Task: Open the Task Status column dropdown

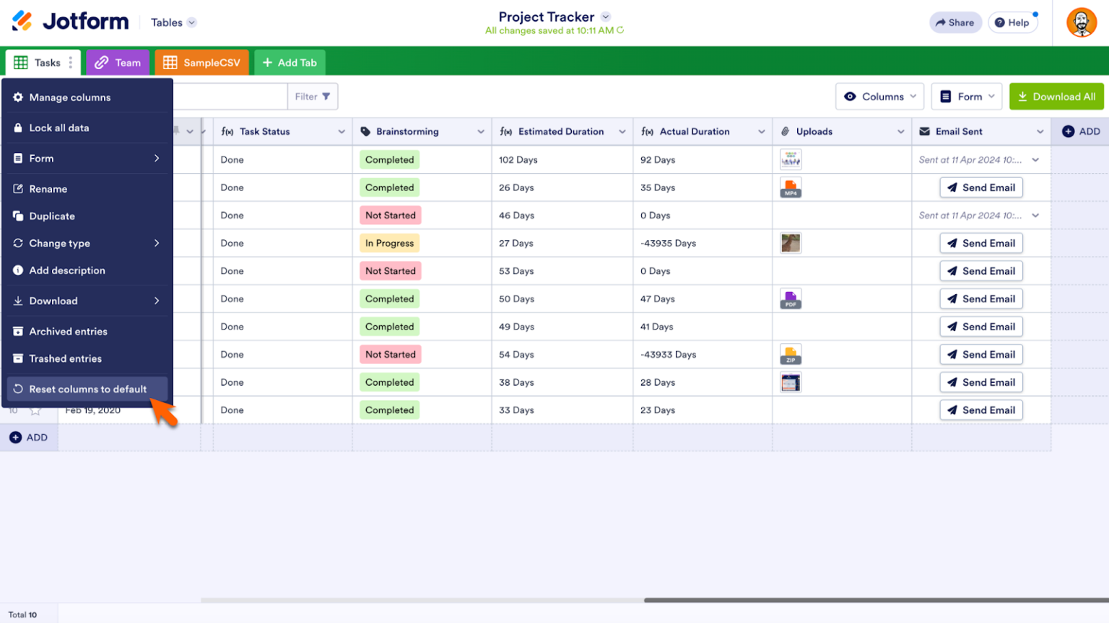Action: (342, 131)
